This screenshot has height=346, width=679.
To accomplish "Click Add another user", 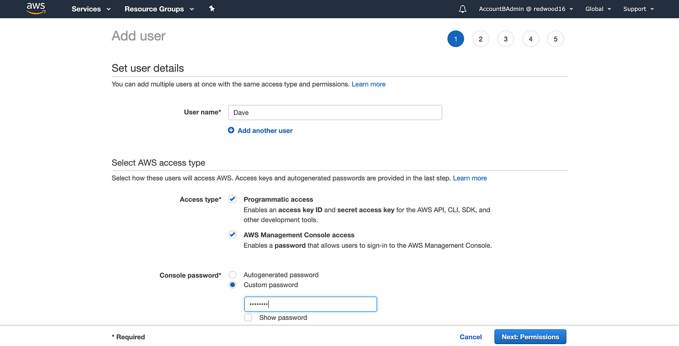I will click(x=265, y=130).
